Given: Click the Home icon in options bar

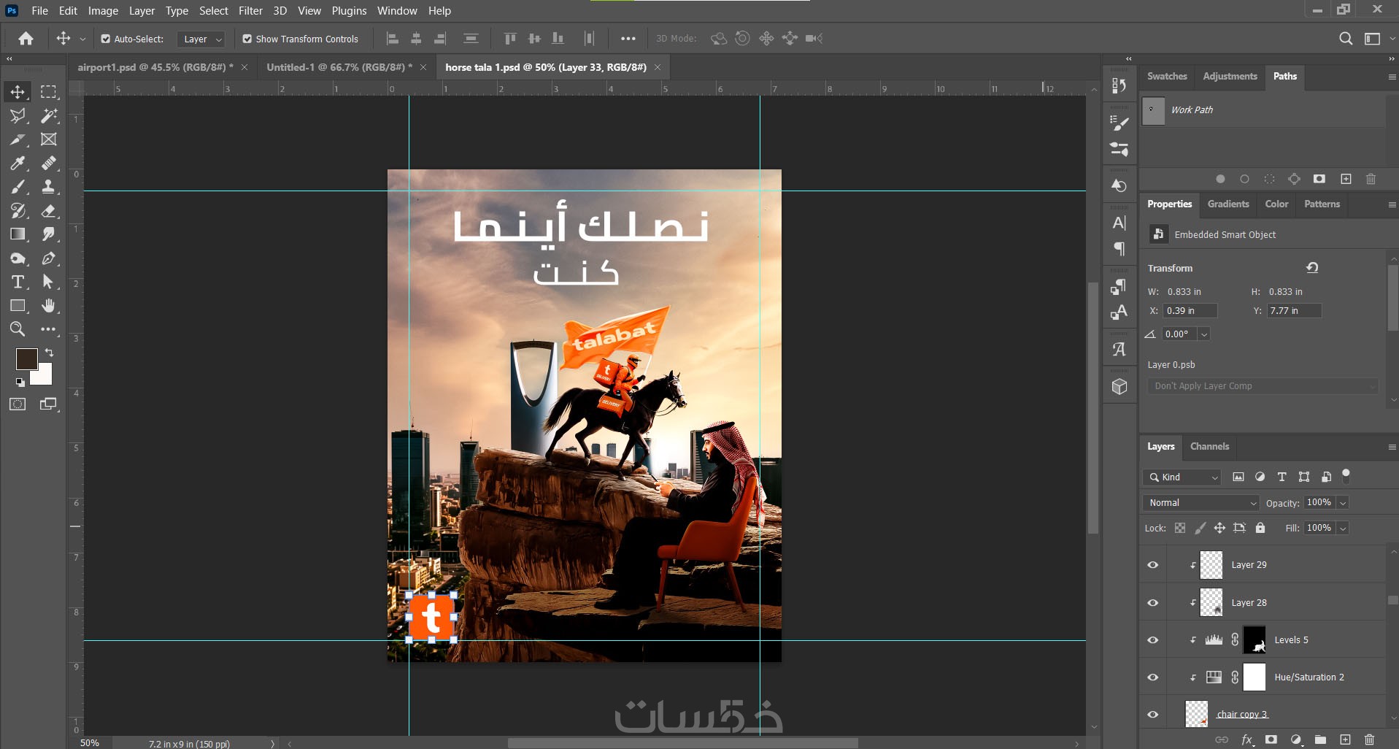Looking at the screenshot, I should 26,39.
